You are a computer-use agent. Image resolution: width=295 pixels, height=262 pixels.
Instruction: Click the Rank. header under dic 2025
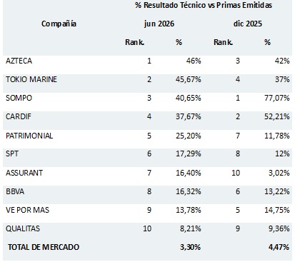223,42
